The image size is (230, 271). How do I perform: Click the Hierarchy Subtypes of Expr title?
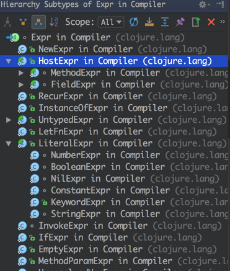pyautogui.click(x=83, y=4)
